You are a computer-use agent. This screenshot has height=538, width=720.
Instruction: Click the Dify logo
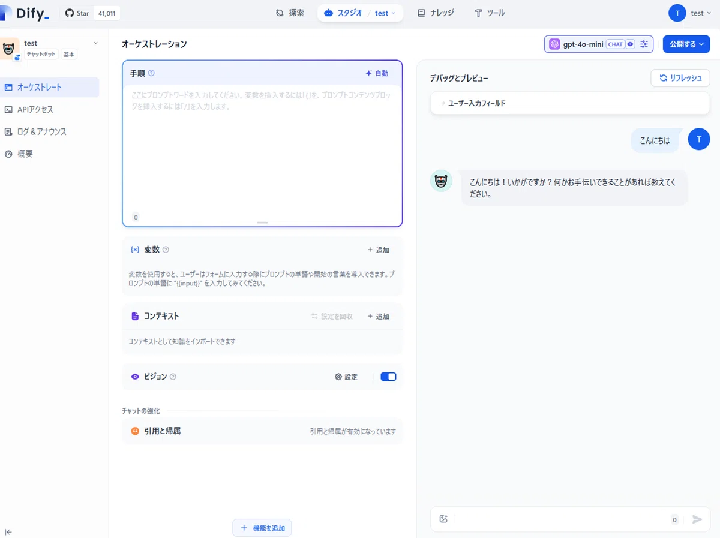[x=25, y=13]
